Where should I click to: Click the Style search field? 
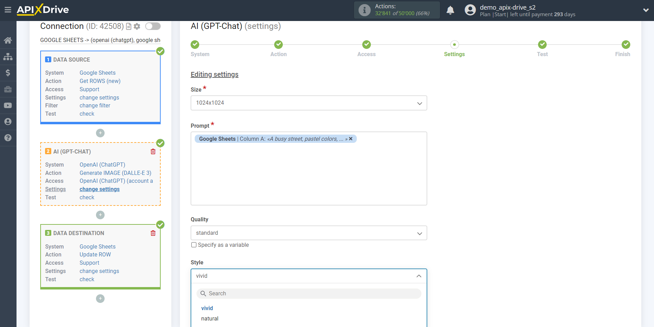309,294
